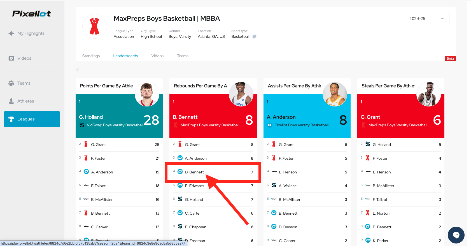Click VidSwap Boys Varsity Basketball team name

[x=115, y=125]
